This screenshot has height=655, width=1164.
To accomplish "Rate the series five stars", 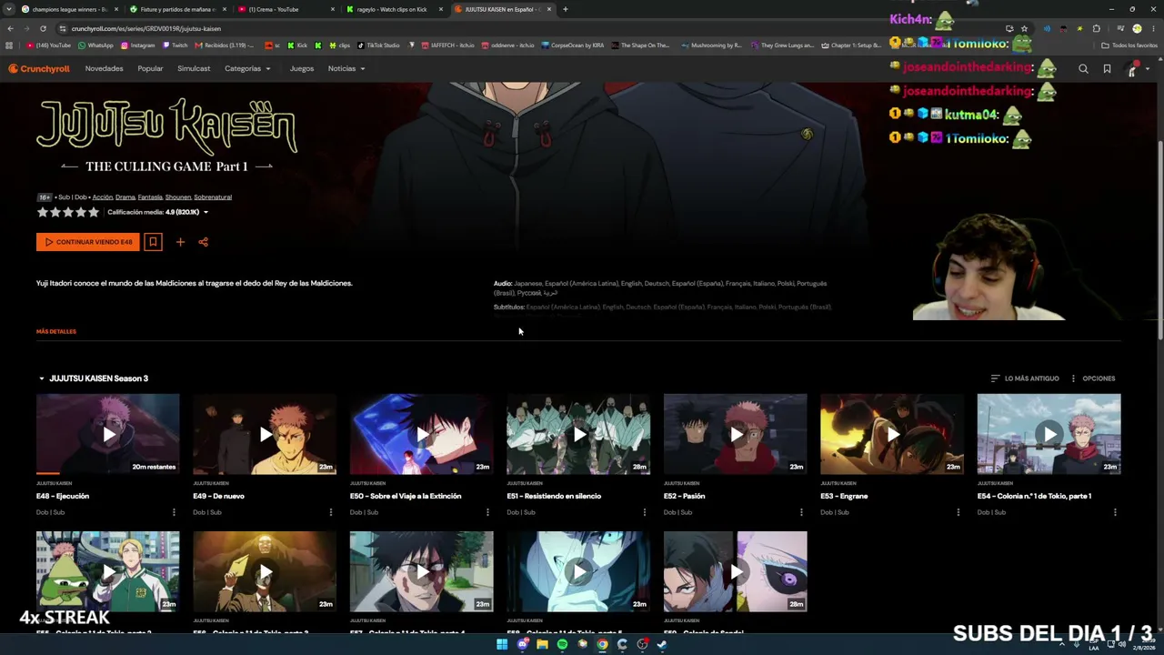I will coord(93,212).
